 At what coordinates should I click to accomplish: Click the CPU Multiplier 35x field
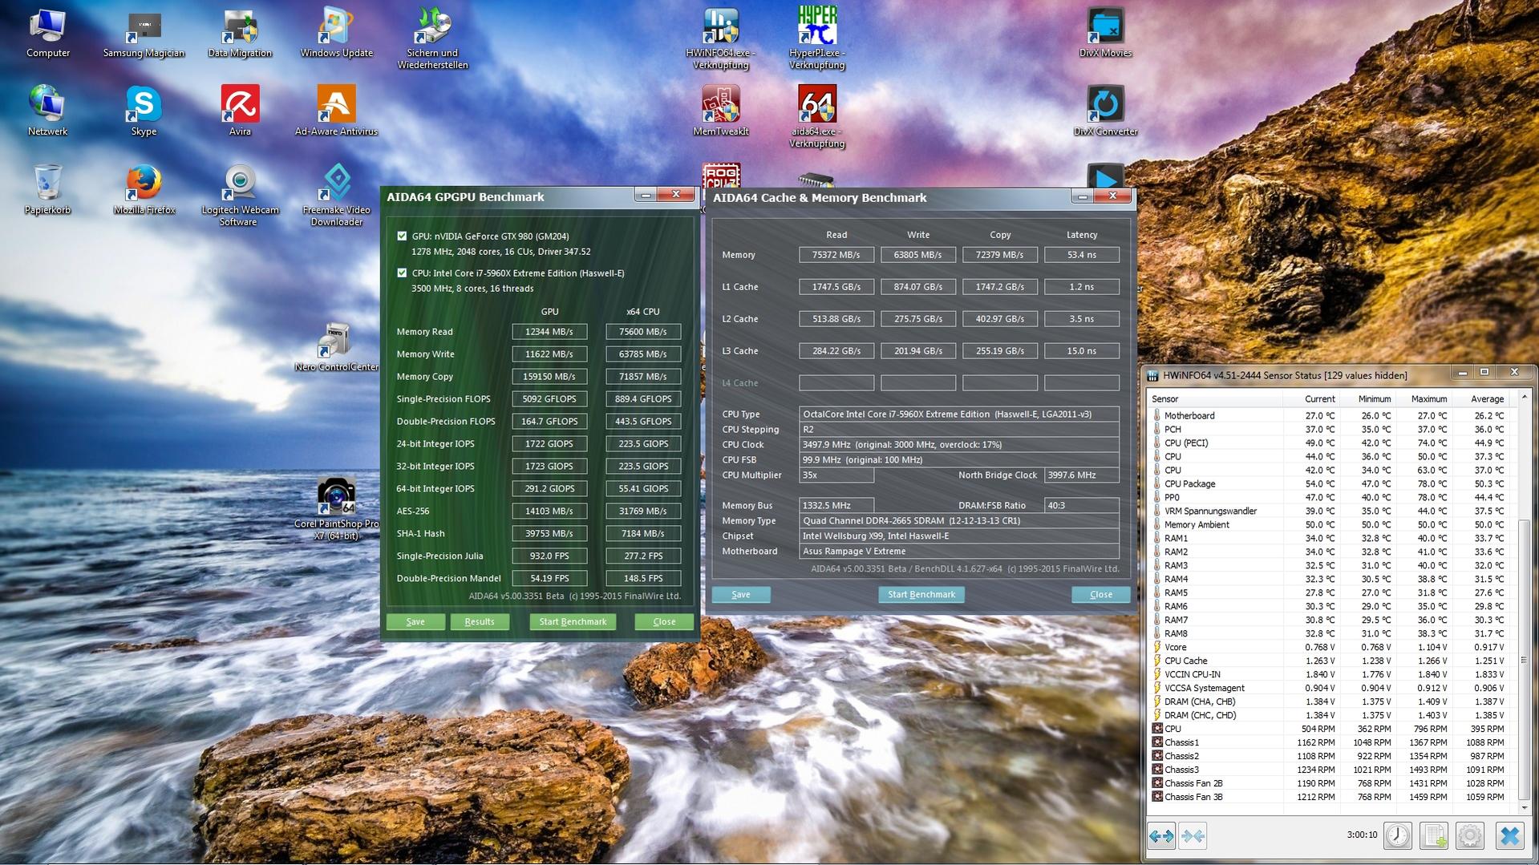[x=836, y=475]
